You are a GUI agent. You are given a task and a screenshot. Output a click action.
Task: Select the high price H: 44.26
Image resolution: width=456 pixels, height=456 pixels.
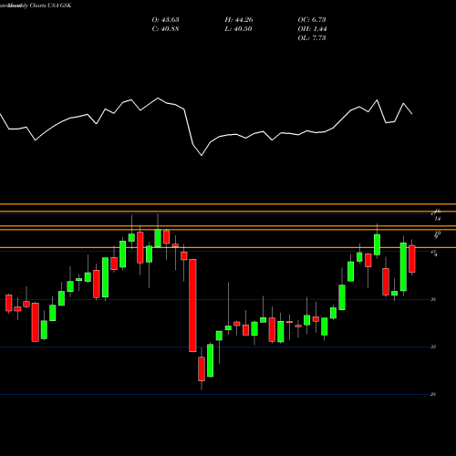(239, 20)
